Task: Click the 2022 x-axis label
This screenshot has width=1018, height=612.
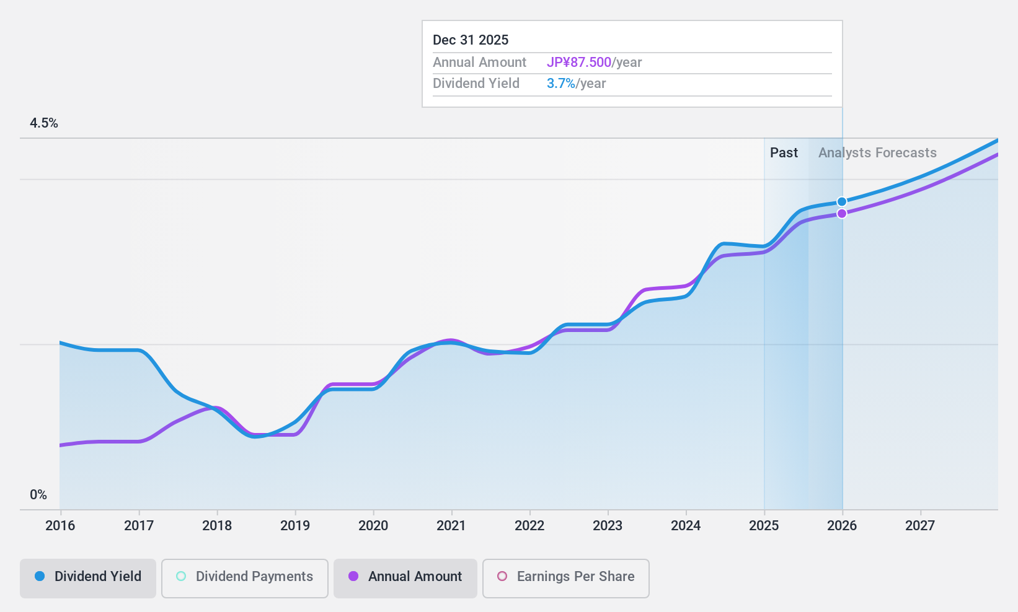Action: (529, 525)
